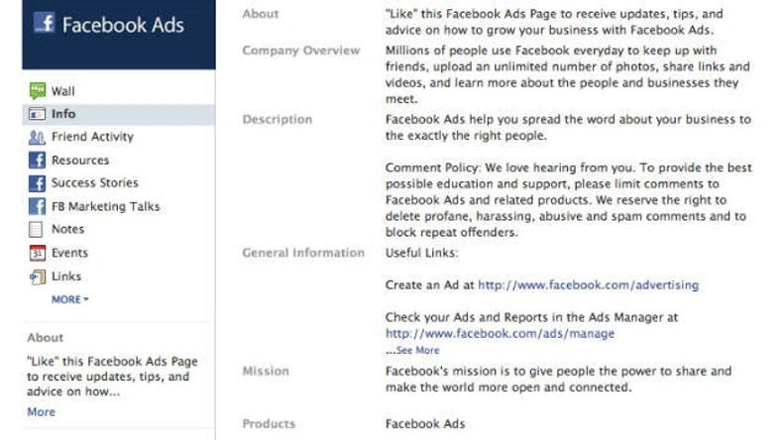
Task: Click the Events calendar icon
Action: [37, 254]
